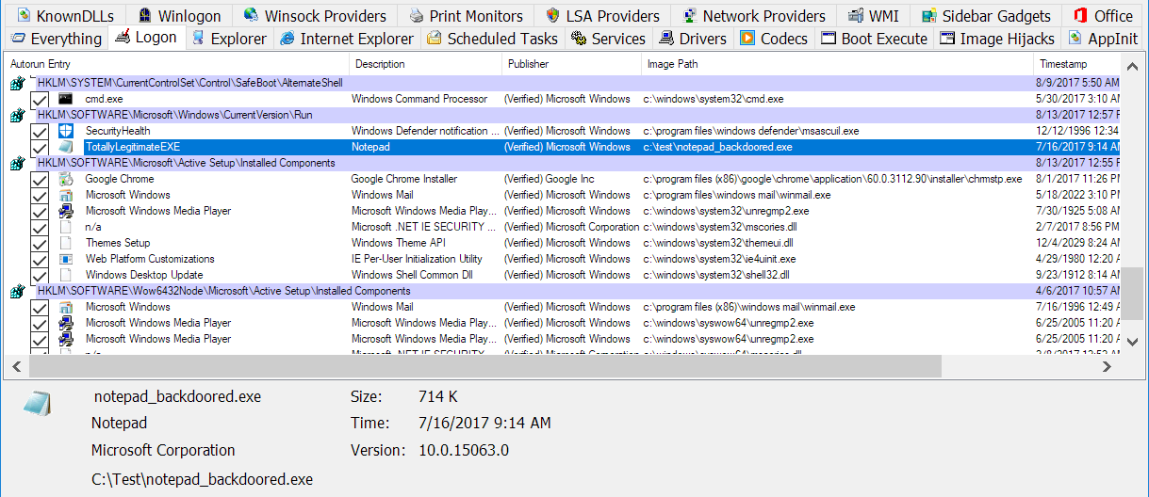The height and width of the screenshot is (497, 1149).
Task: Click the Web Platform Customizations icon
Action: click(x=66, y=259)
